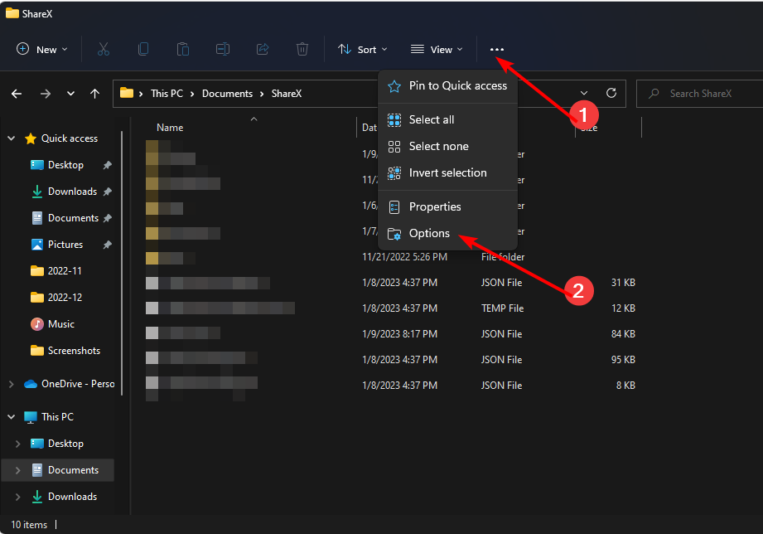Select the JSON file sized 31 KB
The width and height of the screenshot is (763, 534).
(392, 283)
